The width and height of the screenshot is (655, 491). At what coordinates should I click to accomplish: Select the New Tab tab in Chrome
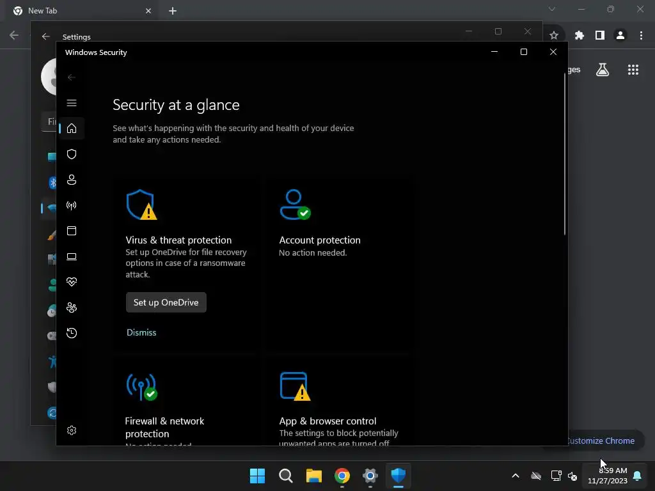pyautogui.click(x=81, y=11)
